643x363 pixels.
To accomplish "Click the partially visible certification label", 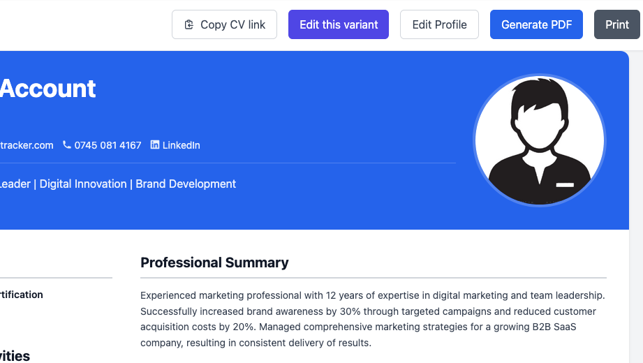I will pyautogui.click(x=22, y=295).
